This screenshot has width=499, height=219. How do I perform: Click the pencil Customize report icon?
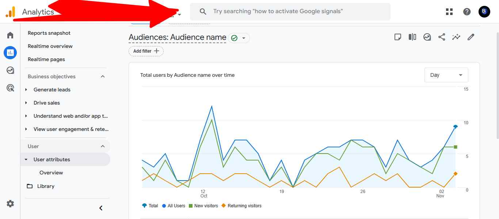tap(471, 37)
